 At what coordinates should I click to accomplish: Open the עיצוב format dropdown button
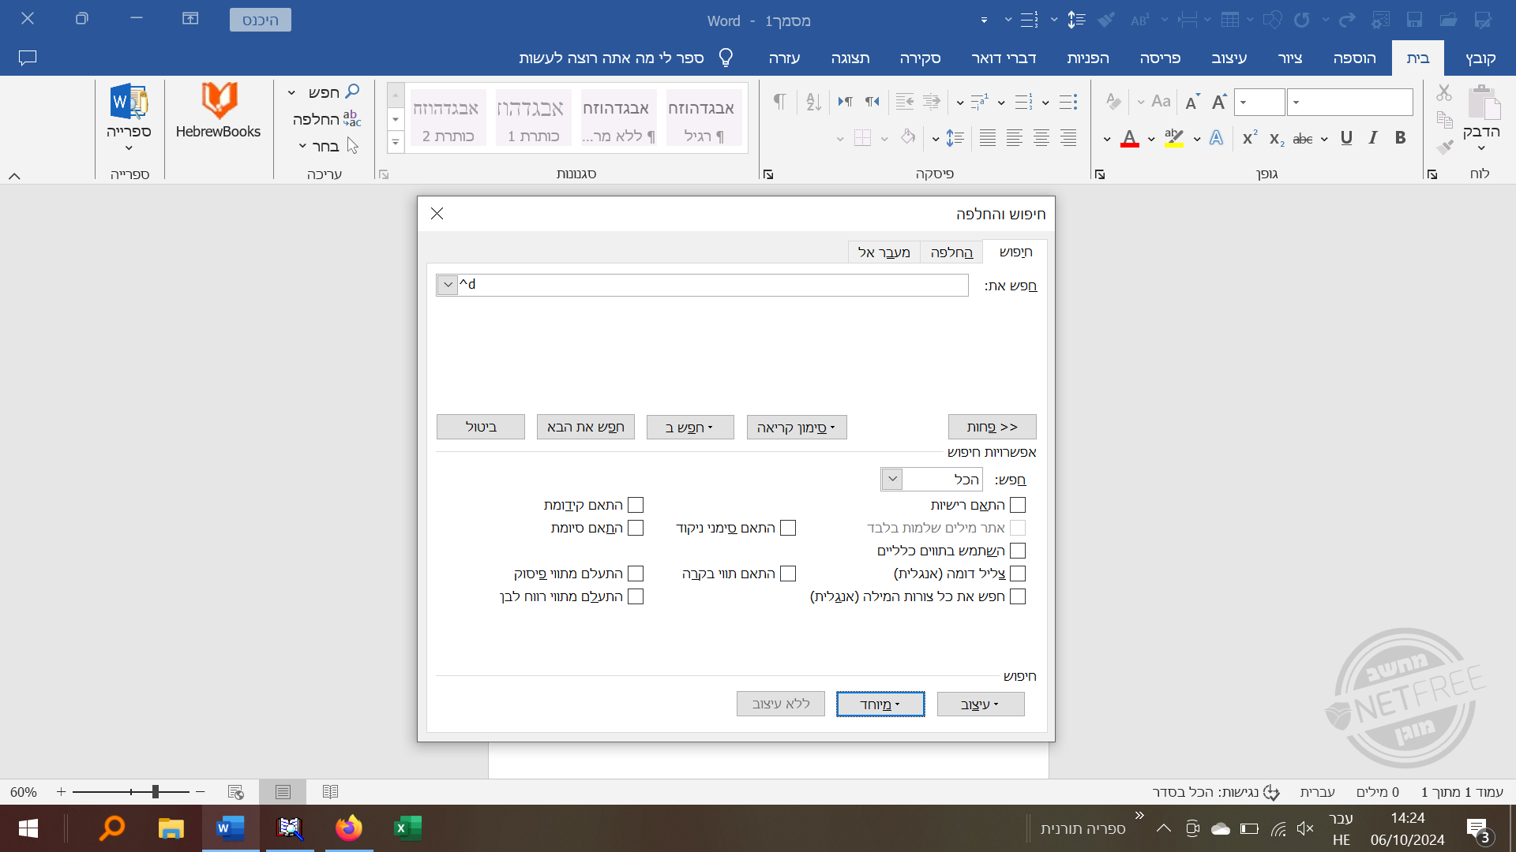pos(981,704)
